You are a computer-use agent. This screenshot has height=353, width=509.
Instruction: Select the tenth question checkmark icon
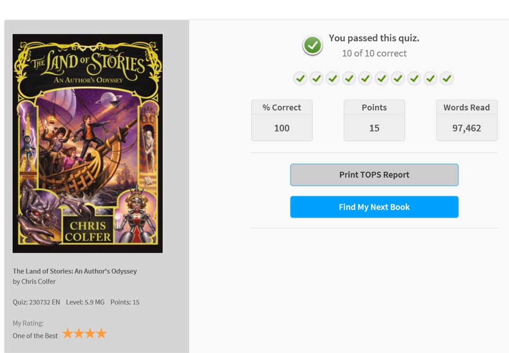point(446,78)
